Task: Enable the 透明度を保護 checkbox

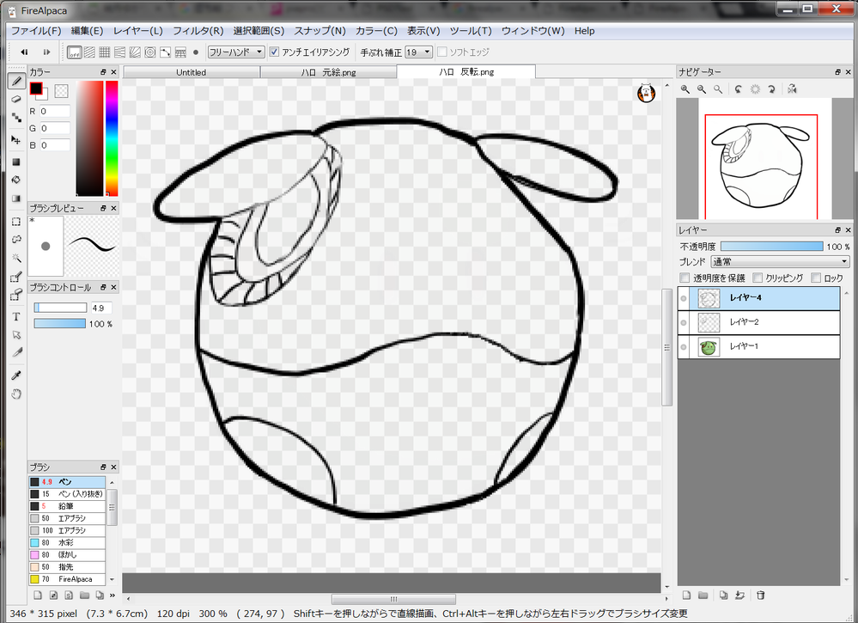Action: (685, 278)
